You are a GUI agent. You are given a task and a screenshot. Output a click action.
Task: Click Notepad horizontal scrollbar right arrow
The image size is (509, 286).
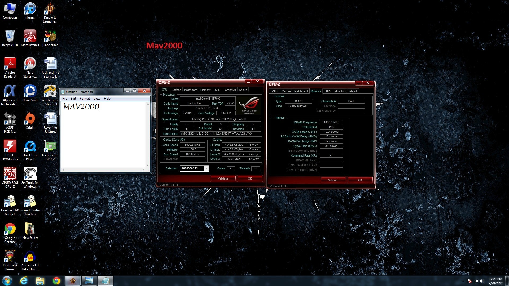pos(143,169)
